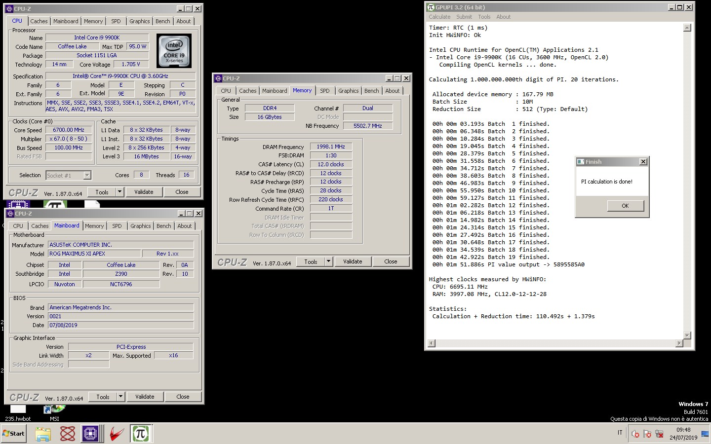Click Validate in CPU-Z Memory window
Image resolution: width=711 pixels, height=444 pixels.
(x=353, y=261)
